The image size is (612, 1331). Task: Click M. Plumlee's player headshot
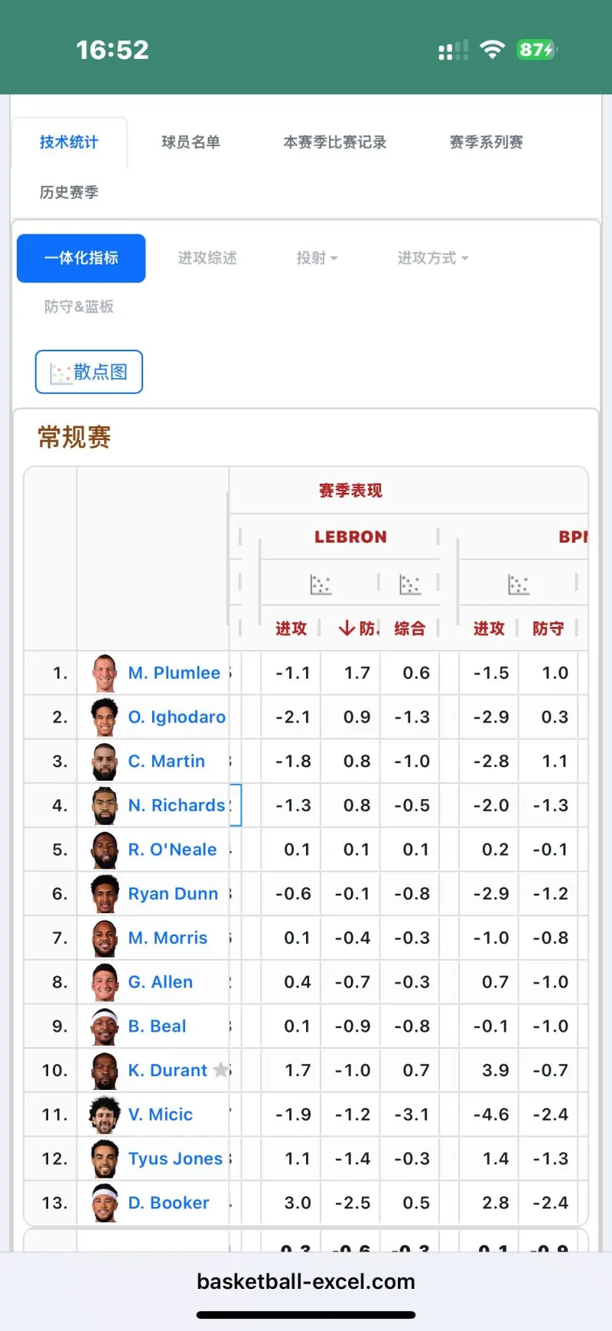coord(104,673)
